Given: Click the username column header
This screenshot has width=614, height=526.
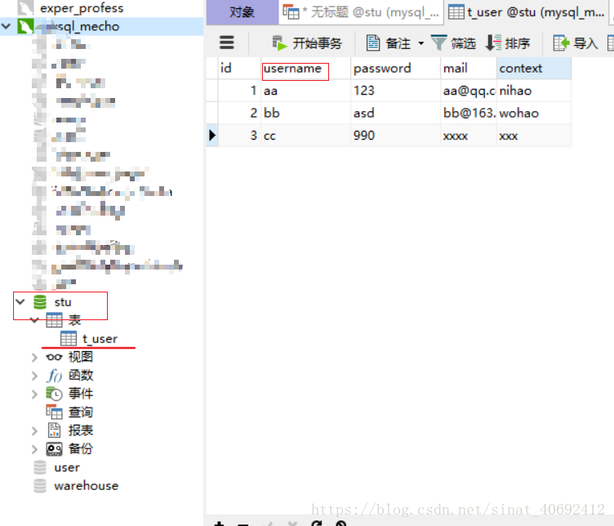Looking at the screenshot, I should point(305,68).
